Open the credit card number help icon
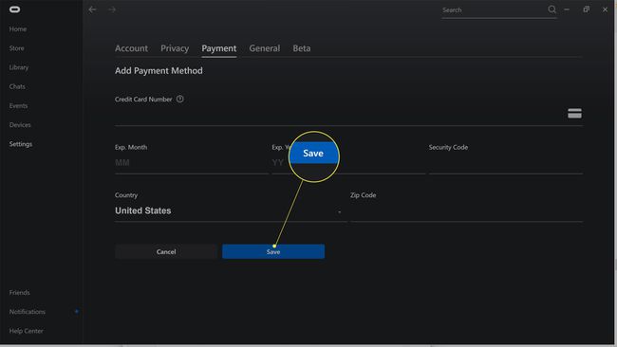This screenshot has height=347, width=617. pyautogui.click(x=179, y=99)
